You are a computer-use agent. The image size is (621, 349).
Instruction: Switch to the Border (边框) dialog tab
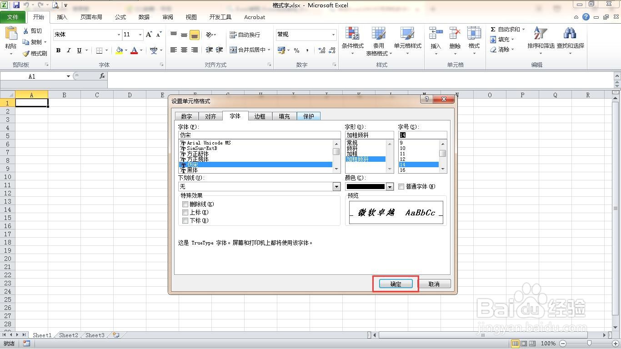(x=260, y=116)
